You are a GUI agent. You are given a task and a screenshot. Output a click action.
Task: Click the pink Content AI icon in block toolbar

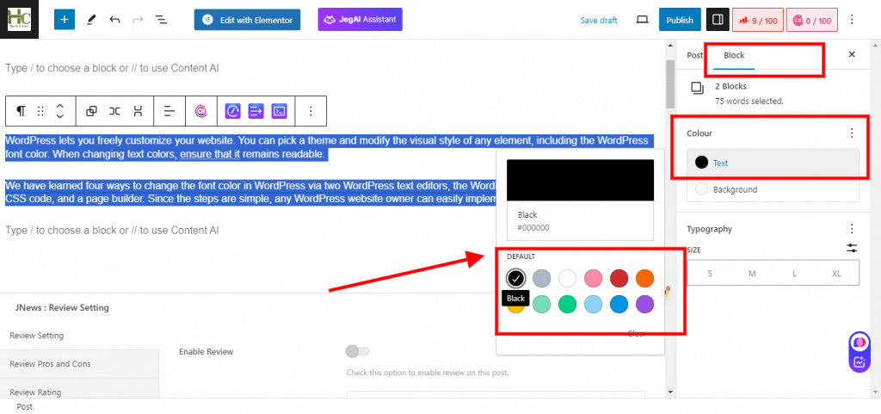coord(201,111)
